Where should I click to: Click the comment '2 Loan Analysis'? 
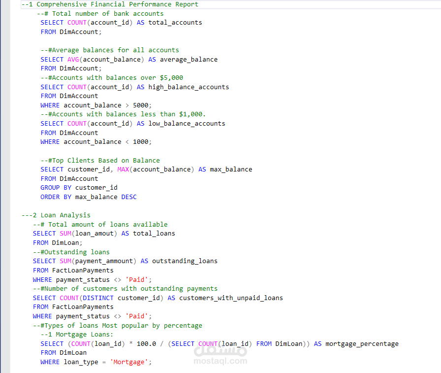(x=62, y=215)
